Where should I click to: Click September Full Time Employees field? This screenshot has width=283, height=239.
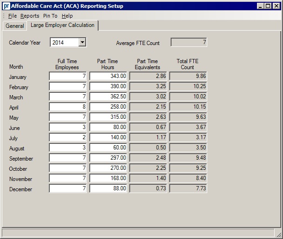pyautogui.click(x=68, y=158)
